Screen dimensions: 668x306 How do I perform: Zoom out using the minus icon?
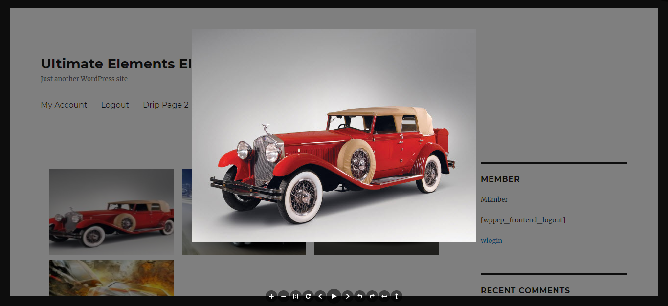pos(284,296)
